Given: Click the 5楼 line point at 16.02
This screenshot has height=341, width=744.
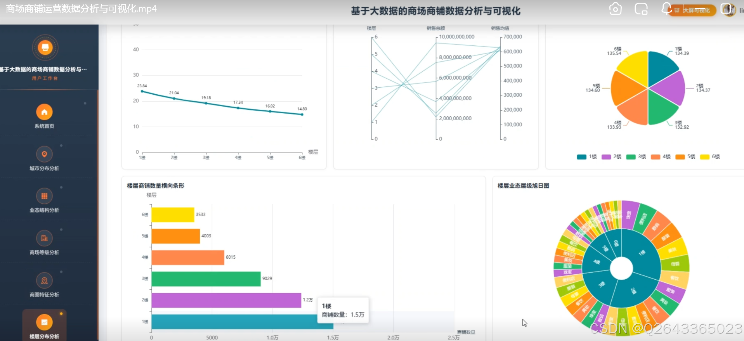Looking at the screenshot, I should [270, 111].
